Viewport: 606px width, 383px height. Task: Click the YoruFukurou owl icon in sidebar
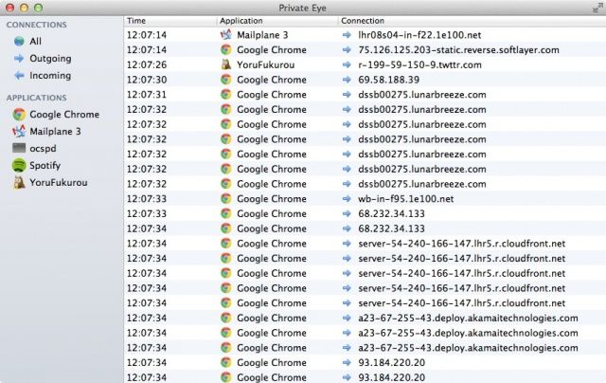coord(18,183)
